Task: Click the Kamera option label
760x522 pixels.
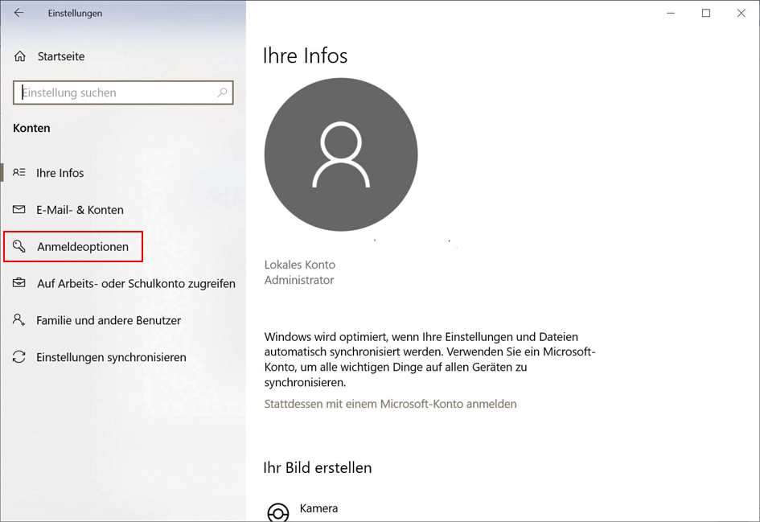Action: (x=318, y=508)
